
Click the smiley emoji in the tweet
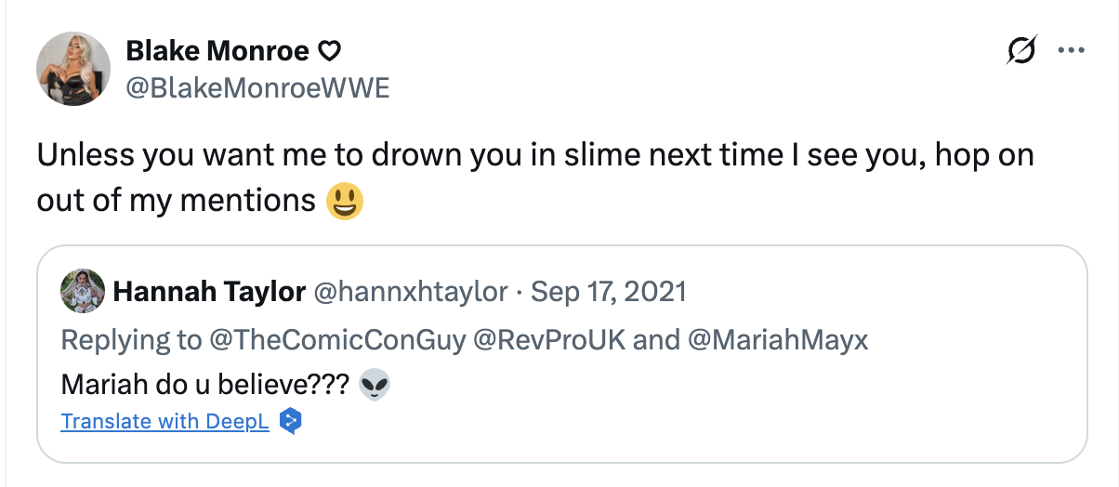pyautogui.click(x=345, y=200)
